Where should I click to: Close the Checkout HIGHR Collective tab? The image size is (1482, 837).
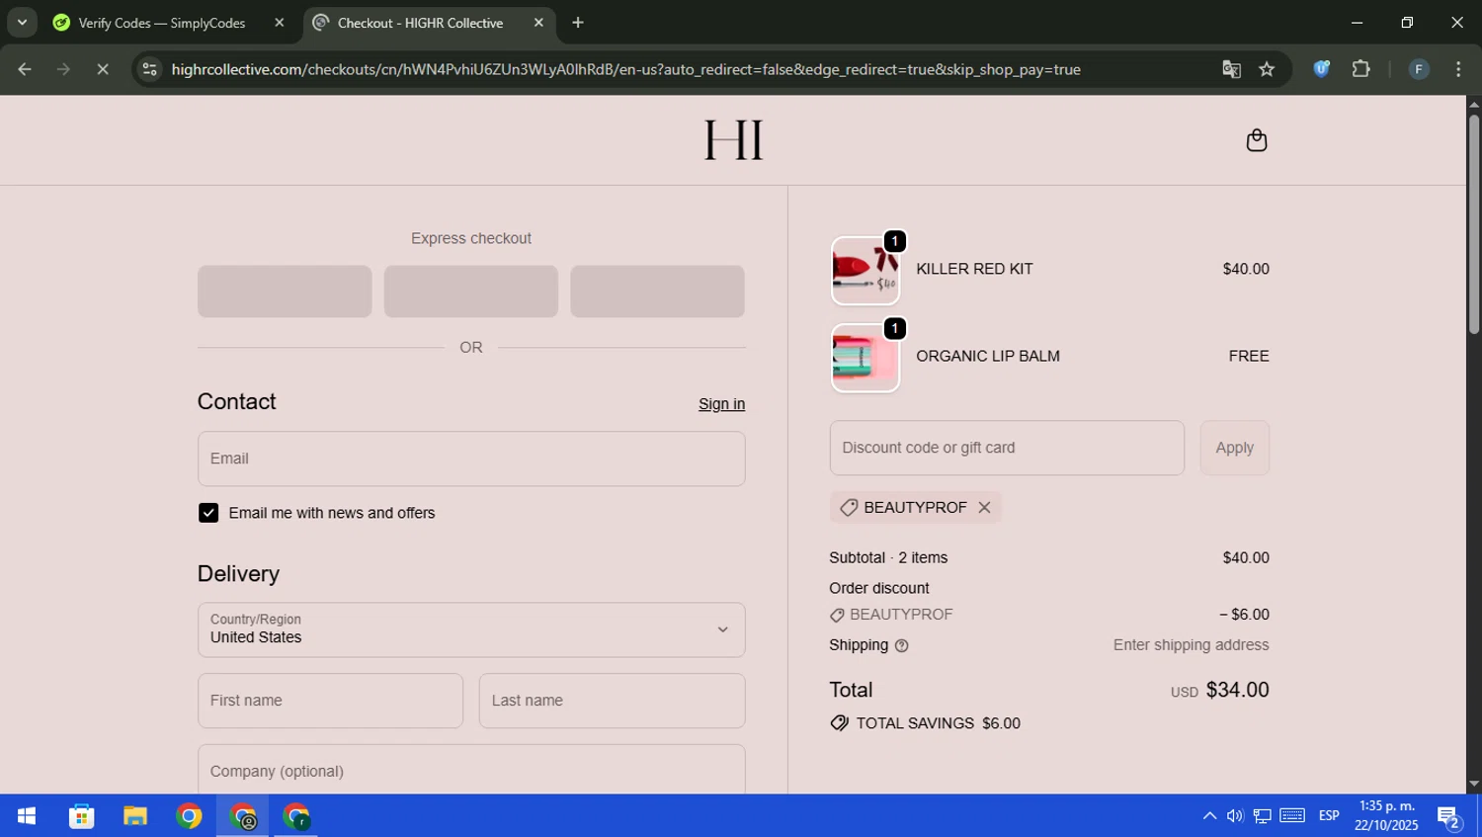coord(538,23)
